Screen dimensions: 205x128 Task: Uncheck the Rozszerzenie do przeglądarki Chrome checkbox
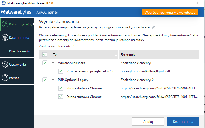[61, 71]
